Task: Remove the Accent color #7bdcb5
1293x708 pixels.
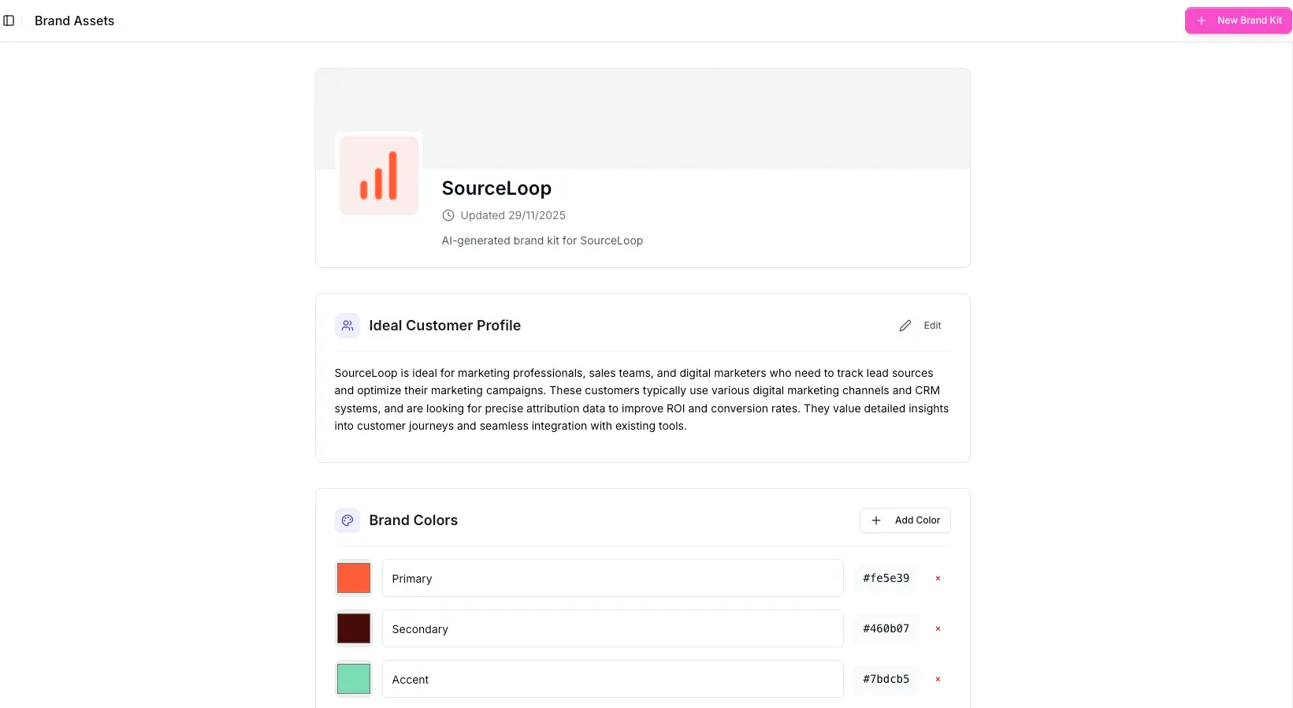Action: coord(938,679)
